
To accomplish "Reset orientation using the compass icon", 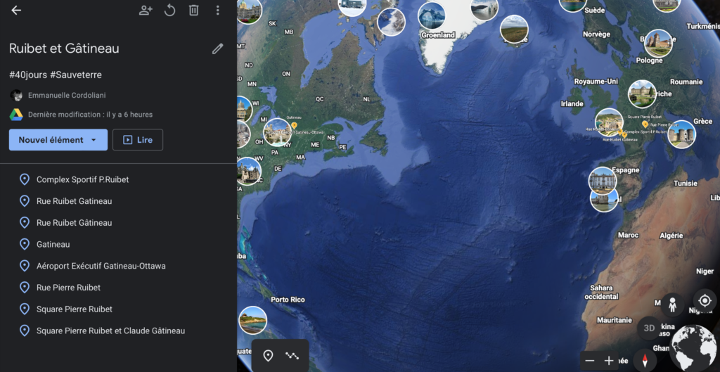I will pos(645,360).
